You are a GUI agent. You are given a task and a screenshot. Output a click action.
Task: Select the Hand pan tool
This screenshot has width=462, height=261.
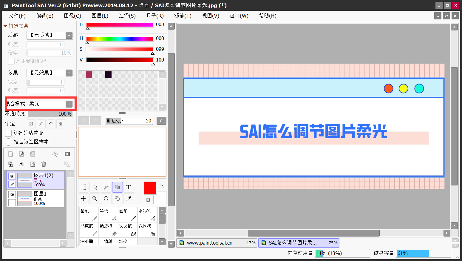coord(117,199)
